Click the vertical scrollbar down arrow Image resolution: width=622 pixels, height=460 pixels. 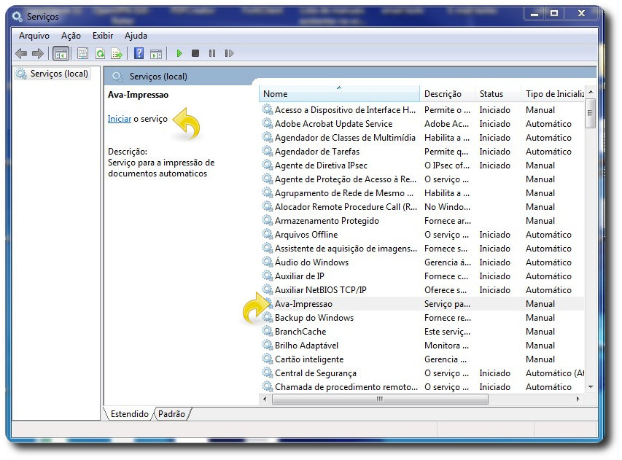tap(591, 387)
